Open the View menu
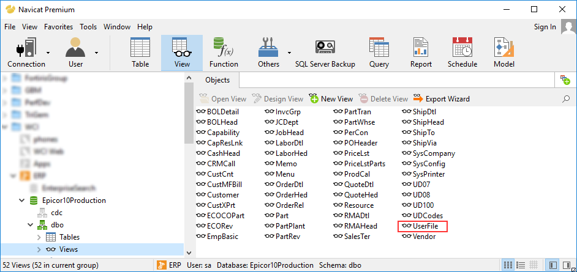Viewport: 577px width, 272px height. point(30,27)
